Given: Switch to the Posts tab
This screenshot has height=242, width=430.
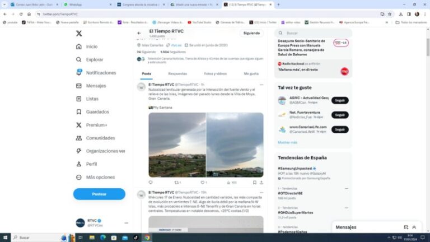Looking at the screenshot, I should [147, 74].
